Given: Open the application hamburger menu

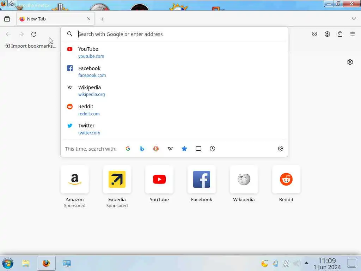Looking at the screenshot, I should (x=353, y=34).
